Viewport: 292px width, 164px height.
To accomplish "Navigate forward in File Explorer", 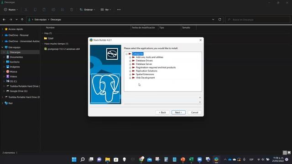I will pyautogui.click(x=10, y=20).
